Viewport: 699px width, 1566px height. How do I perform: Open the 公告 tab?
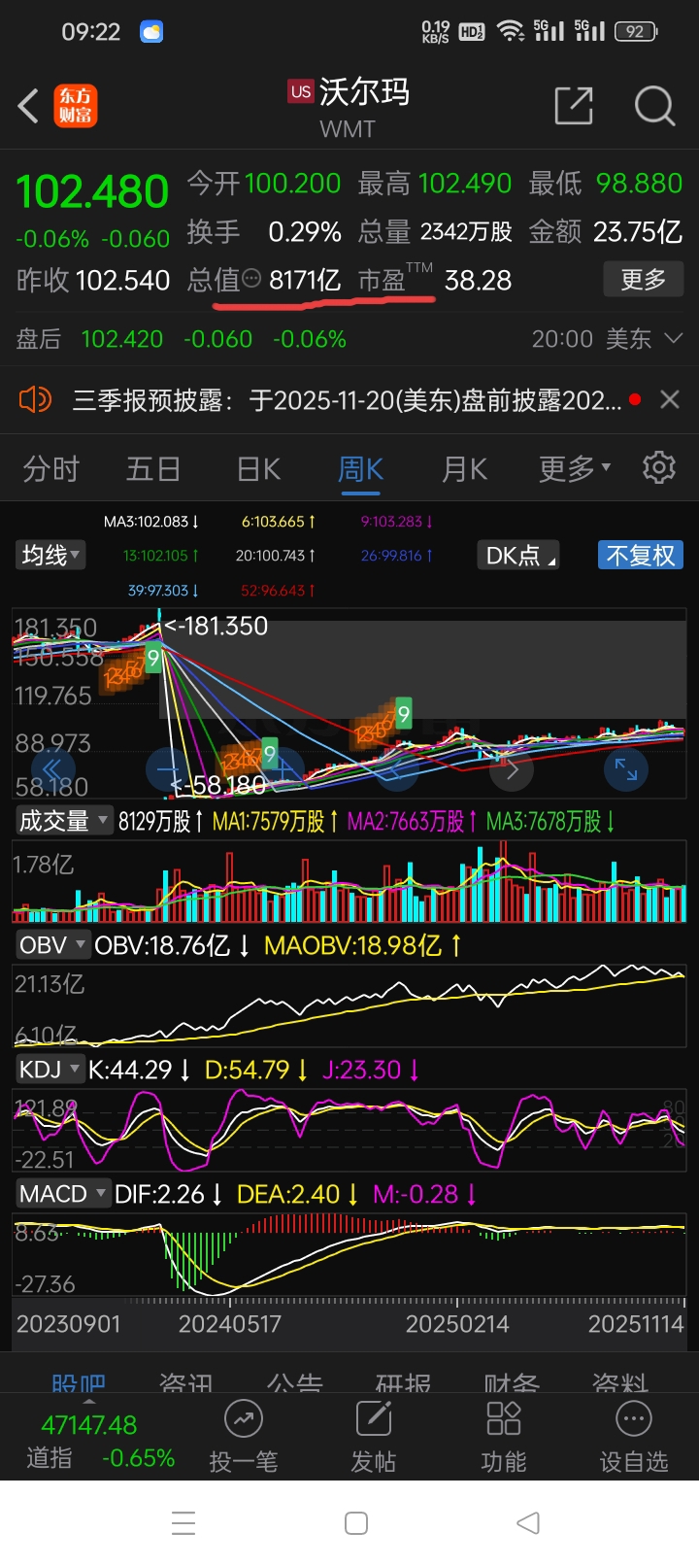point(295,1381)
